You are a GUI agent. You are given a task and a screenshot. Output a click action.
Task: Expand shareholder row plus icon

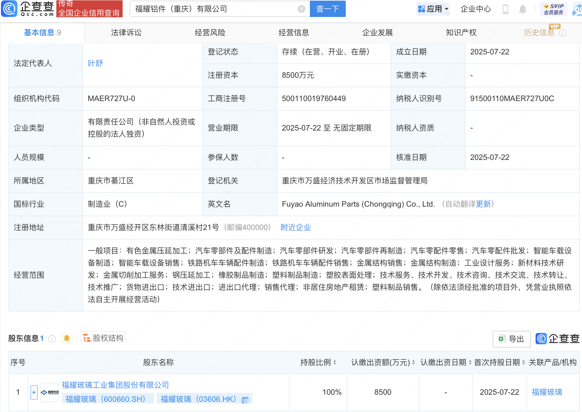[x=34, y=392]
